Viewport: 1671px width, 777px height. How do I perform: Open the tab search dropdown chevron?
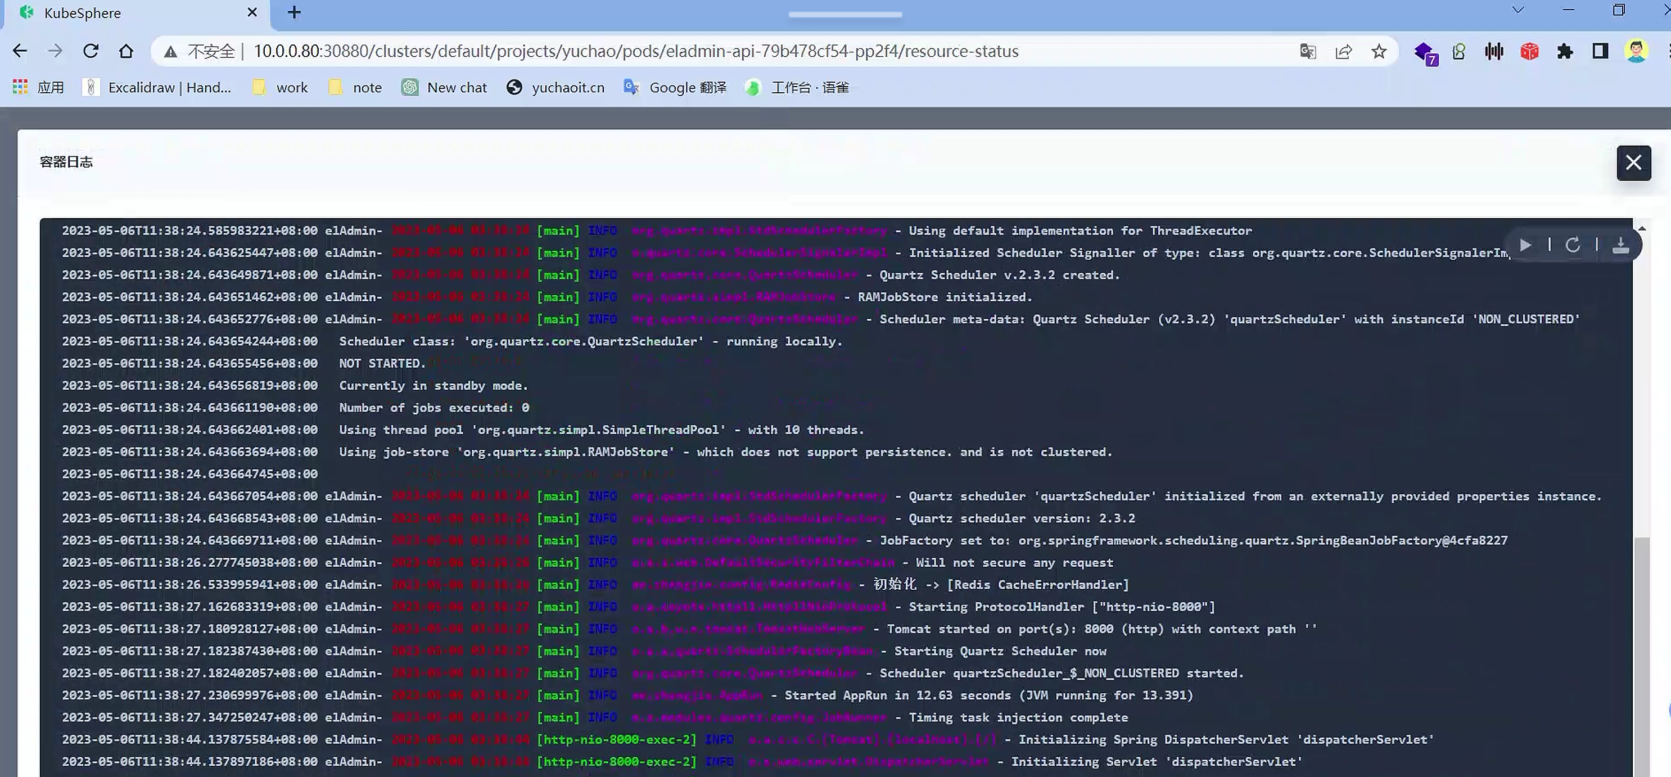1518,10
